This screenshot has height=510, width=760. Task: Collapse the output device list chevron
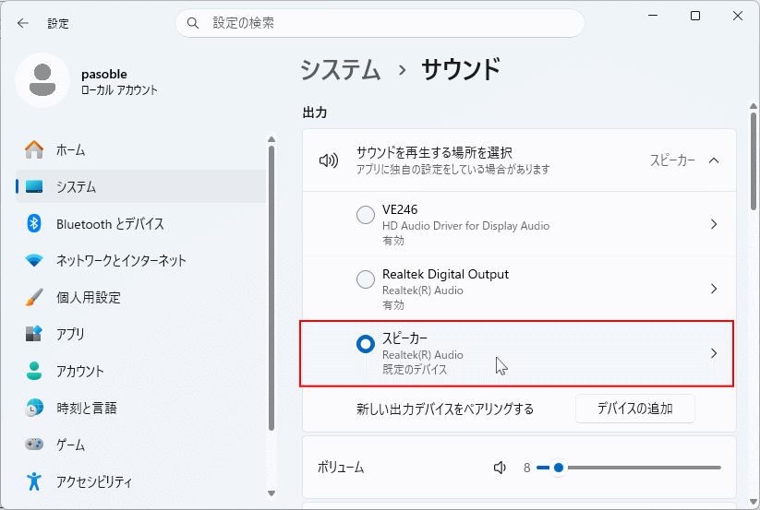714,160
